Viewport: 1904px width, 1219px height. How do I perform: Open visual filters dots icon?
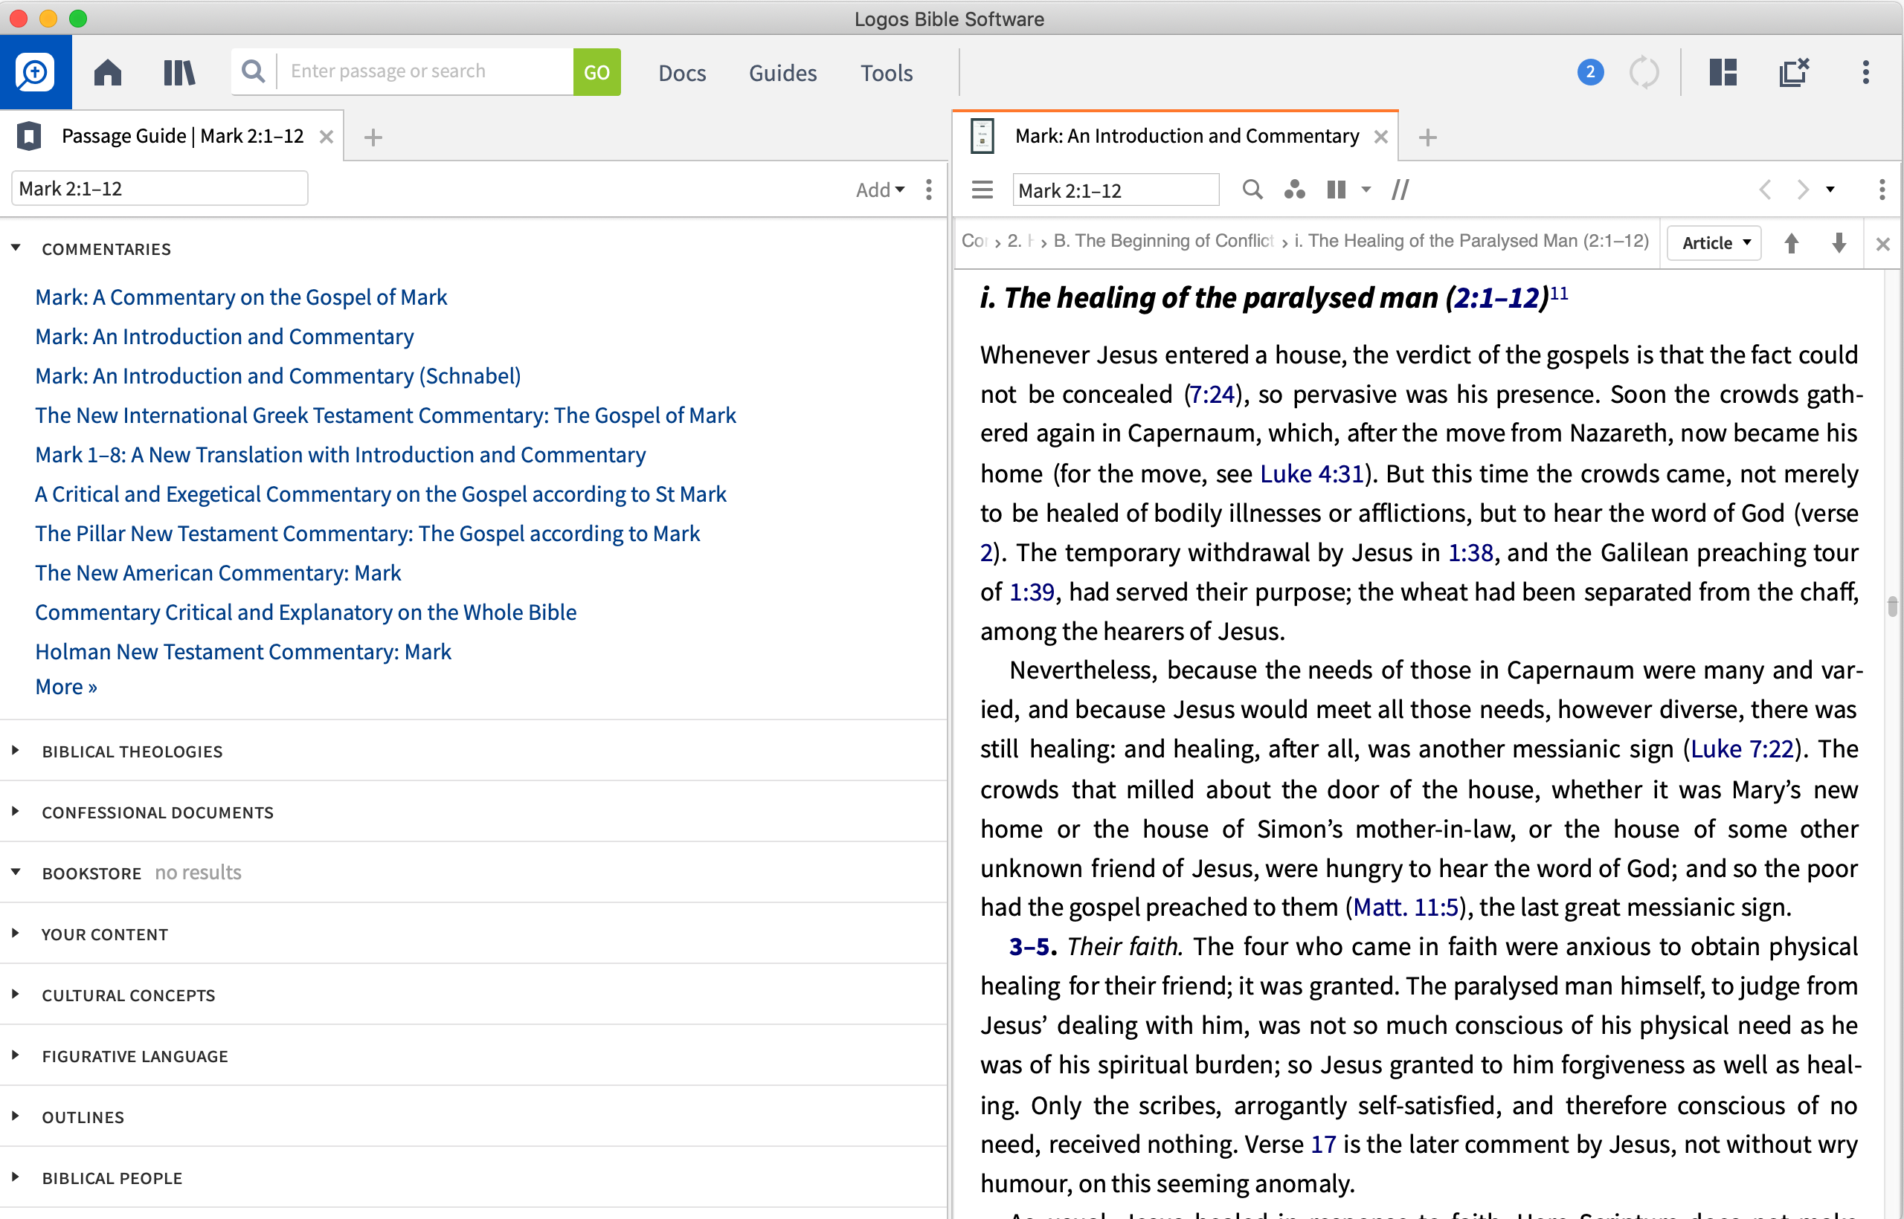point(1295,190)
